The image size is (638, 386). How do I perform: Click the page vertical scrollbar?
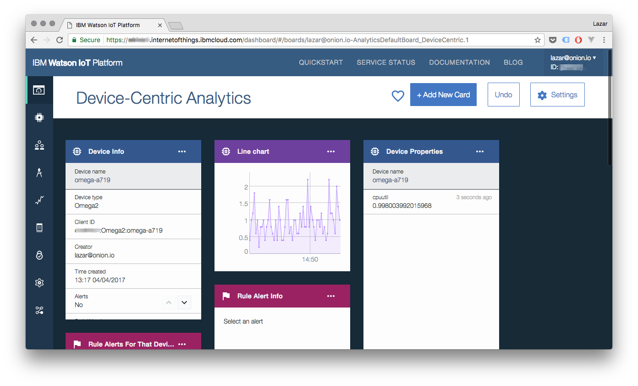point(610,108)
